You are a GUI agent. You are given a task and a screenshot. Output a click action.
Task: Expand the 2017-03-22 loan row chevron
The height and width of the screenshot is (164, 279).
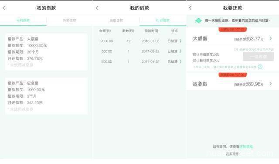[x=180, y=51]
